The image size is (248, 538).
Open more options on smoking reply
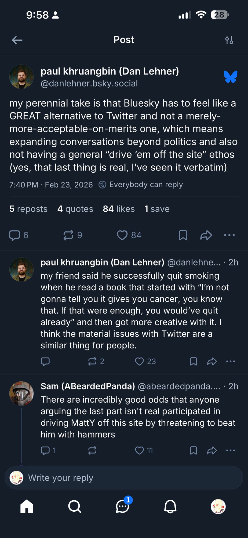point(231,361)
